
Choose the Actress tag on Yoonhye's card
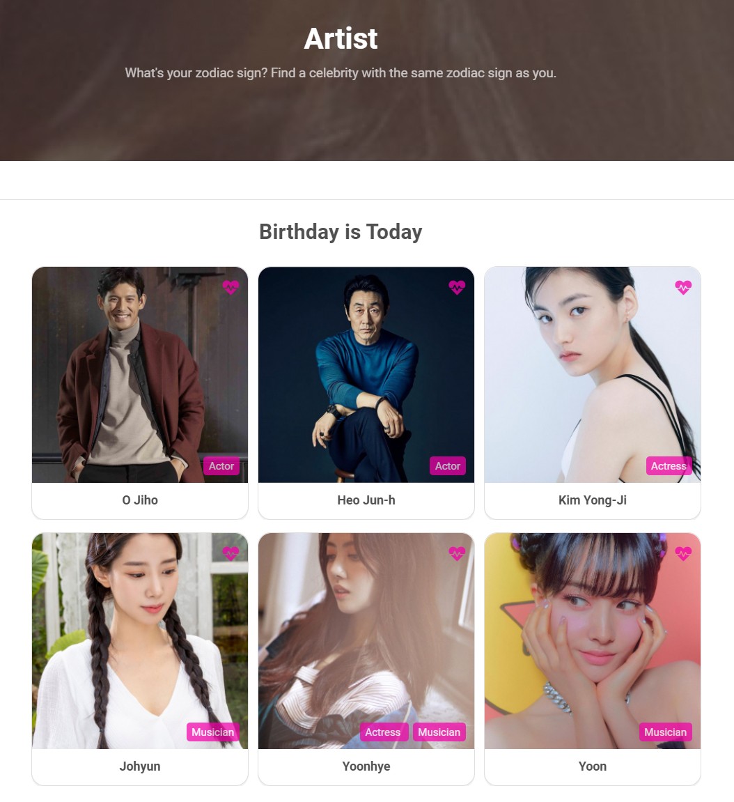(383, 732)
